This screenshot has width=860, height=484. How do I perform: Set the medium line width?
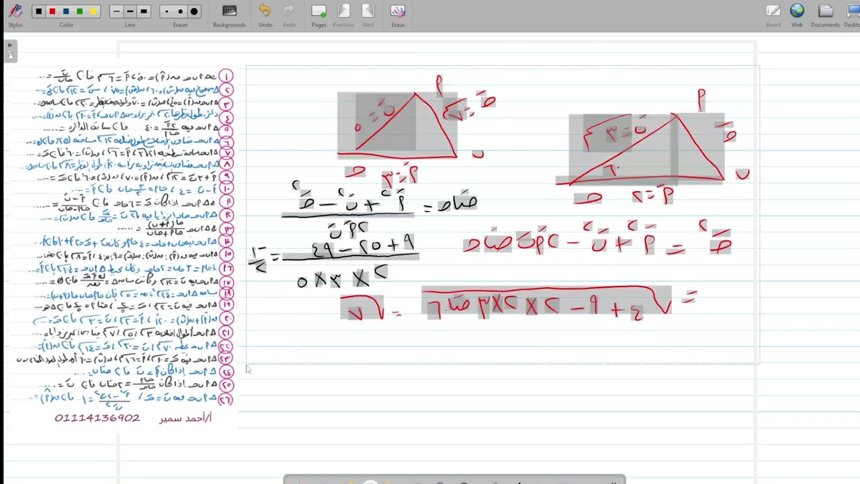[130, 11]
